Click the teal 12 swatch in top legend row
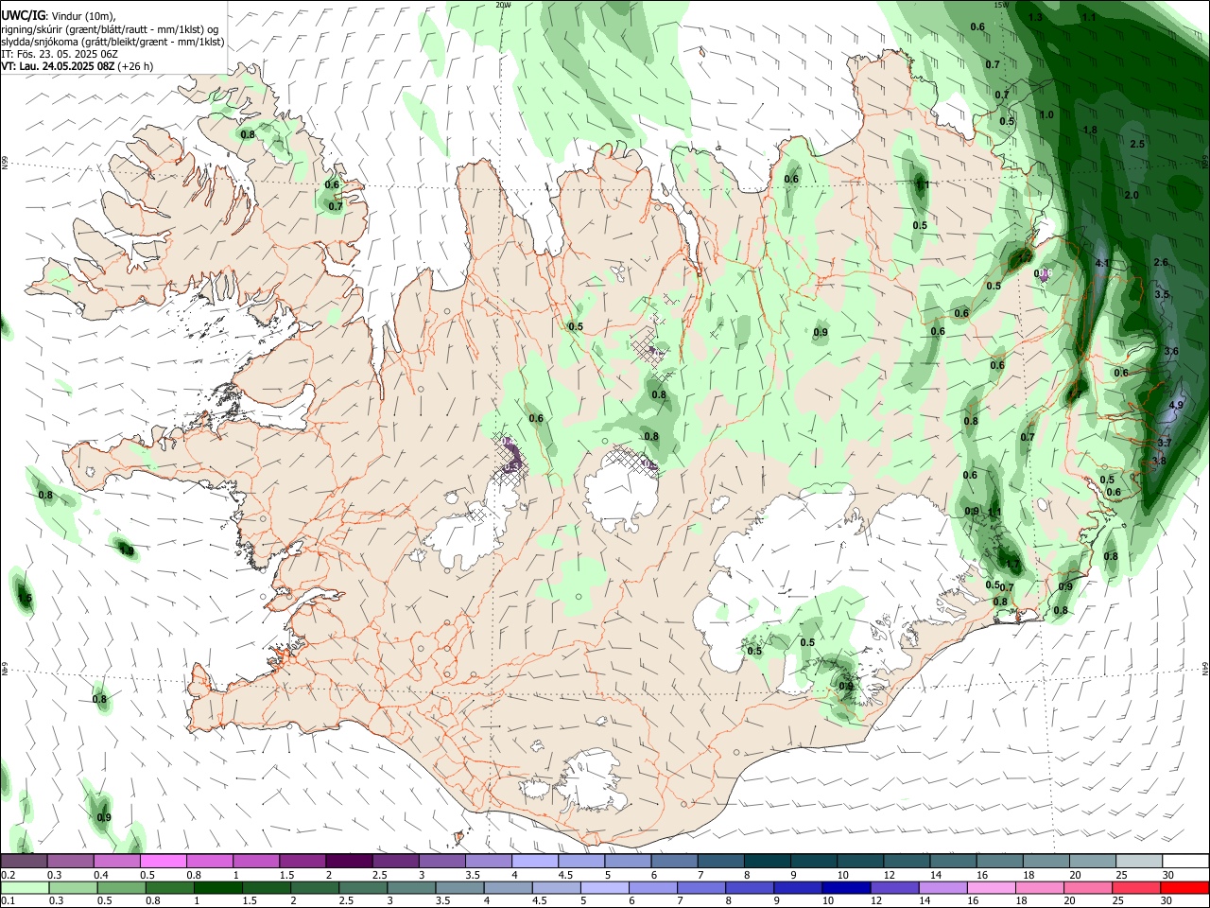The height and width of the screenshot is (908, 1210). [x=907, y=861]
